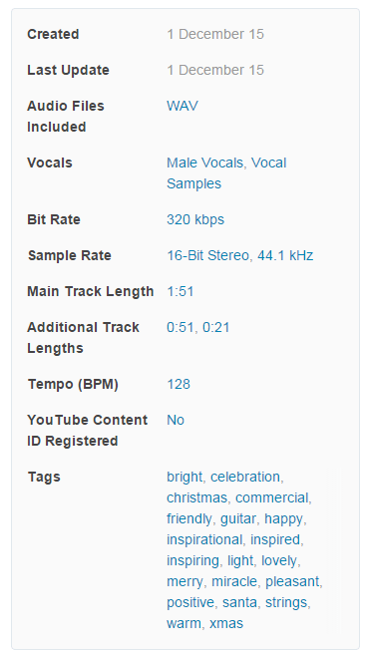Open the inspirational tag
Image resolution: width=370 pixels, height=658 pixels.
[x=204, y=540]
